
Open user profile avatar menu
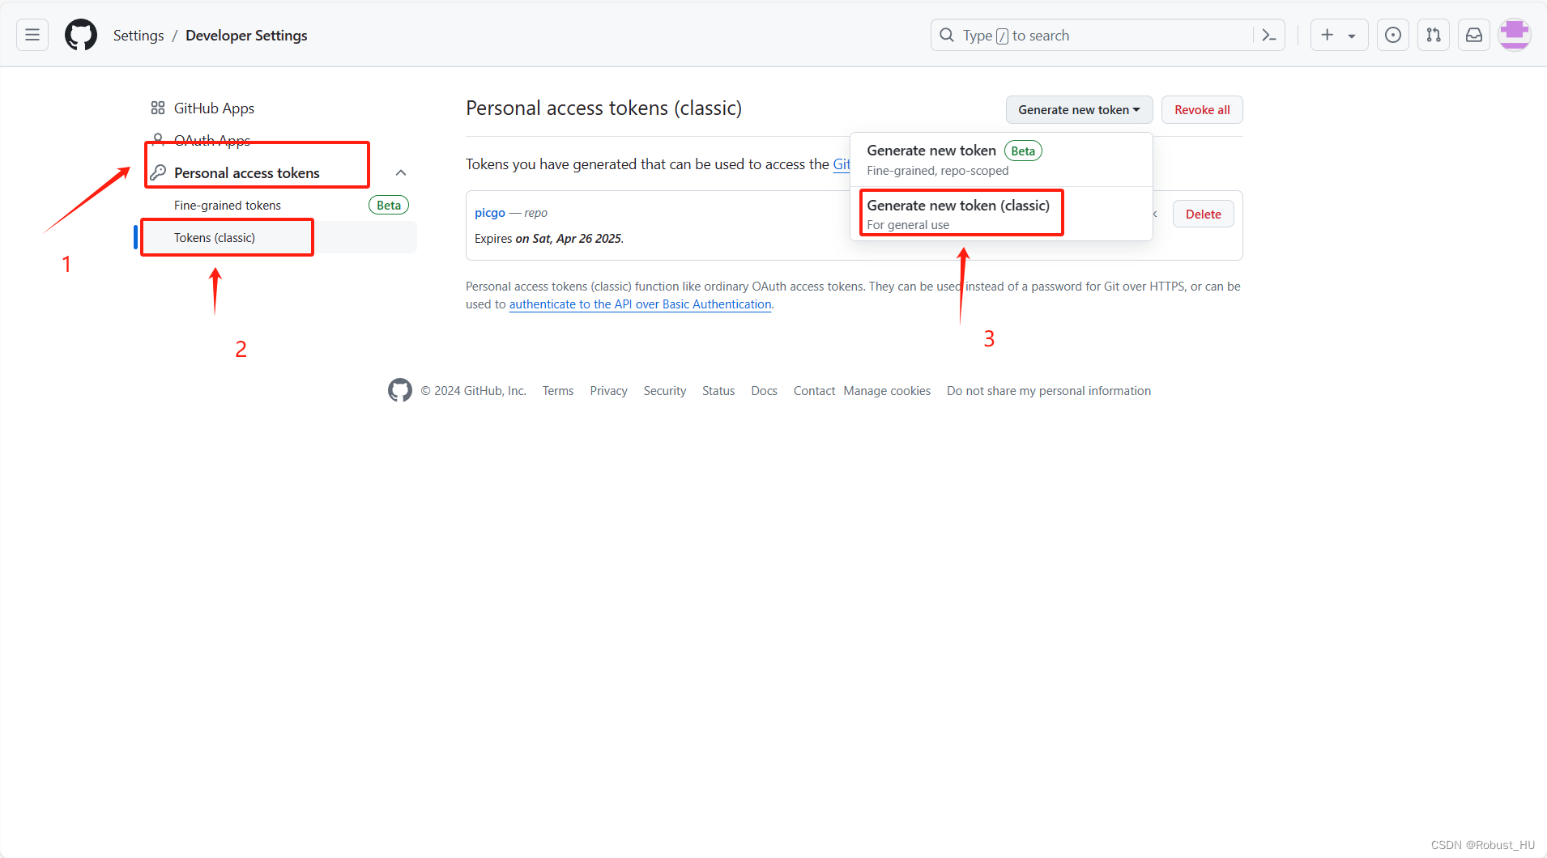coord(1515,35)
